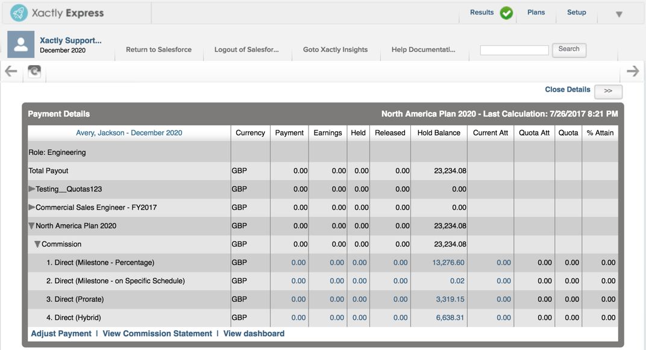The width and height of the screenshot is (646, 350).
Task: Click 2. Direct (Milestone - on Specific Schedule) label
Action: (x=115, y=281)
